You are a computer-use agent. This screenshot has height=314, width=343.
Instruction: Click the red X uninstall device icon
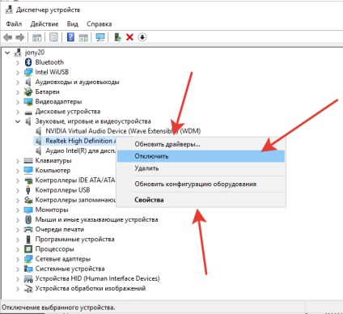click(129, 37)
